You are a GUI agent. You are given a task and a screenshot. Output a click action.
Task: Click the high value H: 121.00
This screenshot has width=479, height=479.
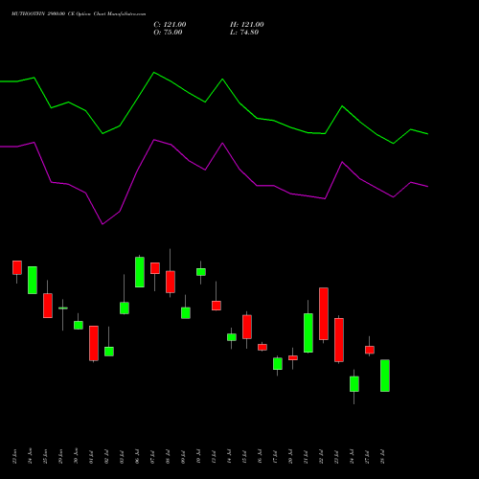247,25
